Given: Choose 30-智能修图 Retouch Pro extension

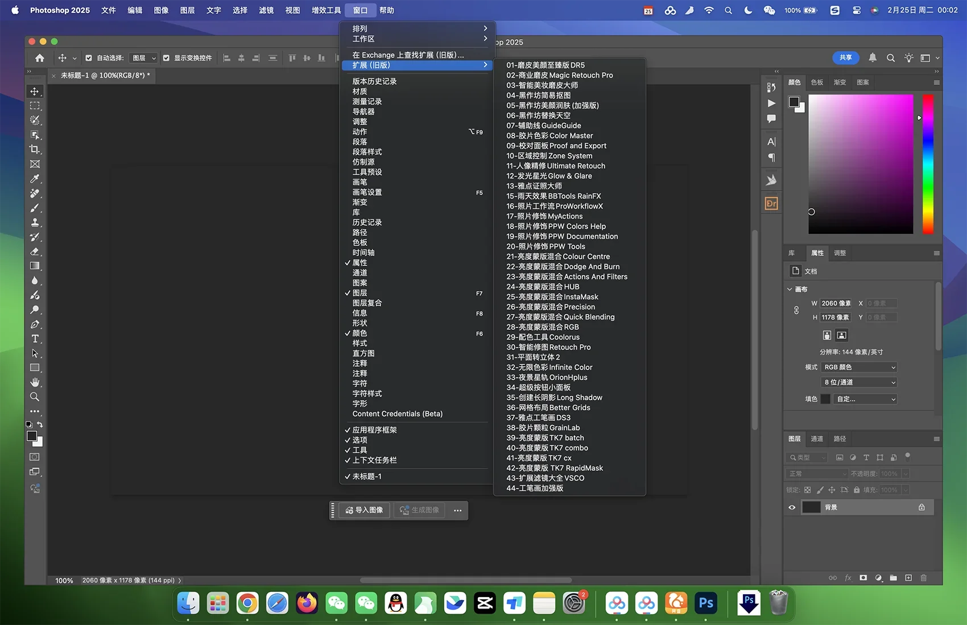Looking at the screenshot, I should tap(569, 347).
